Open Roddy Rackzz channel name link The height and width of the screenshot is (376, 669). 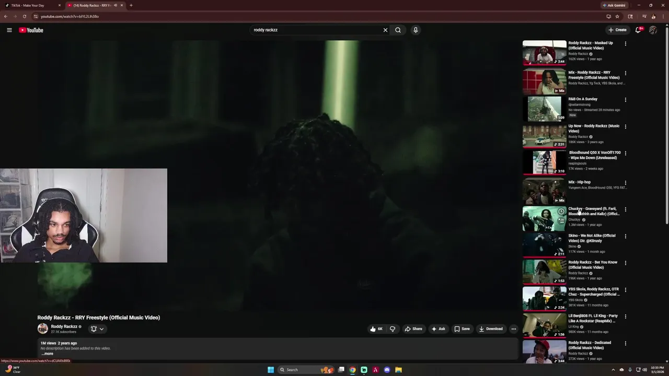pyautogui.click(x=64, y=326)
